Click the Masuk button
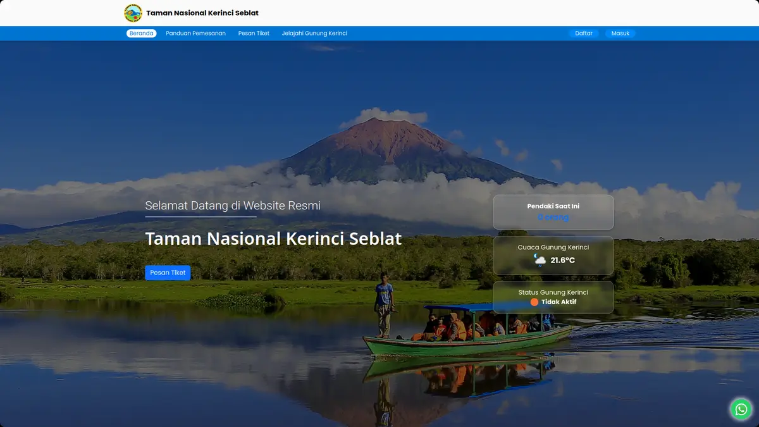Screen dimensions: 759x427 tap(620, 34)
